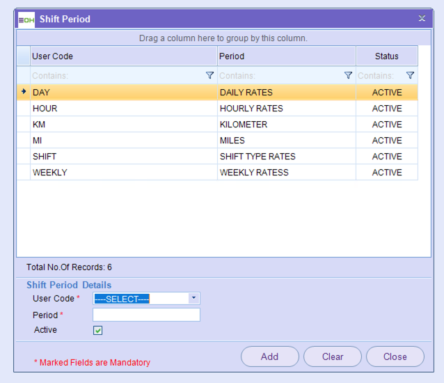Click the Close button at bottom
The width and height of the screenshot is (444, 383).
coord(395,357)
